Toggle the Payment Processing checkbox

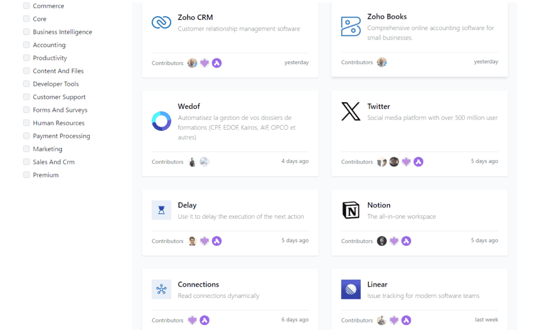26,136
